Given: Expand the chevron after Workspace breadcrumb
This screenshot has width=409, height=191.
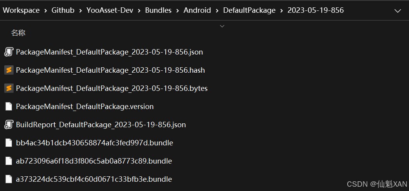Looking at the screenshot, I should click(x=45, y=10).
